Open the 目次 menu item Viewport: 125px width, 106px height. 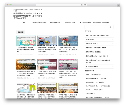24,23
